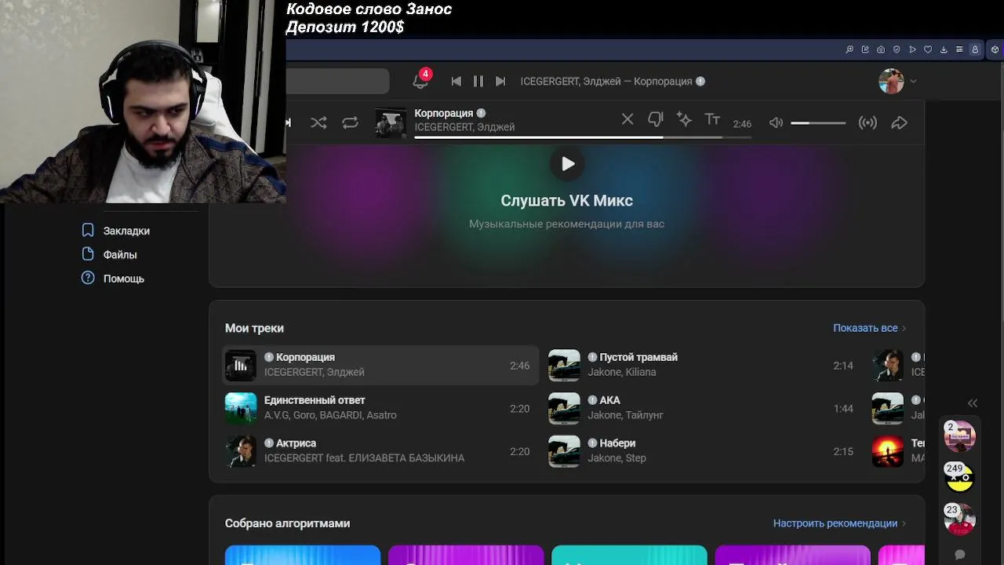Open browser easy setup menu icon
This screenshot has height=565, width=1004.
[959, 49]
